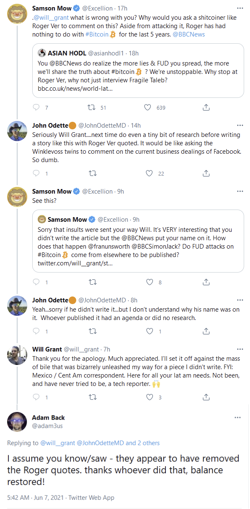Open more options on Adam Back's tweet
Screen dimensions: 250x509
238,418
